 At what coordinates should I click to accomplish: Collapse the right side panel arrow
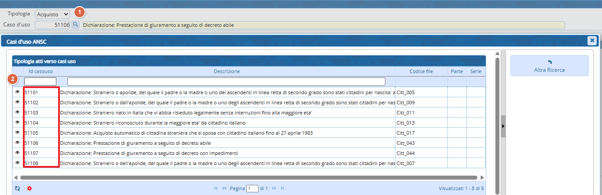[x=503, y=126]
